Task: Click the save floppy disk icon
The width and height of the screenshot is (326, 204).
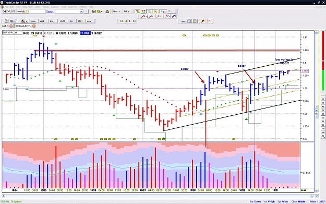Action: [x=94, y=11]
